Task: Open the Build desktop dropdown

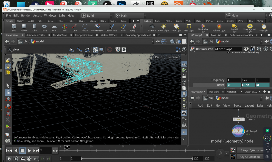Action: click(97, 16)
